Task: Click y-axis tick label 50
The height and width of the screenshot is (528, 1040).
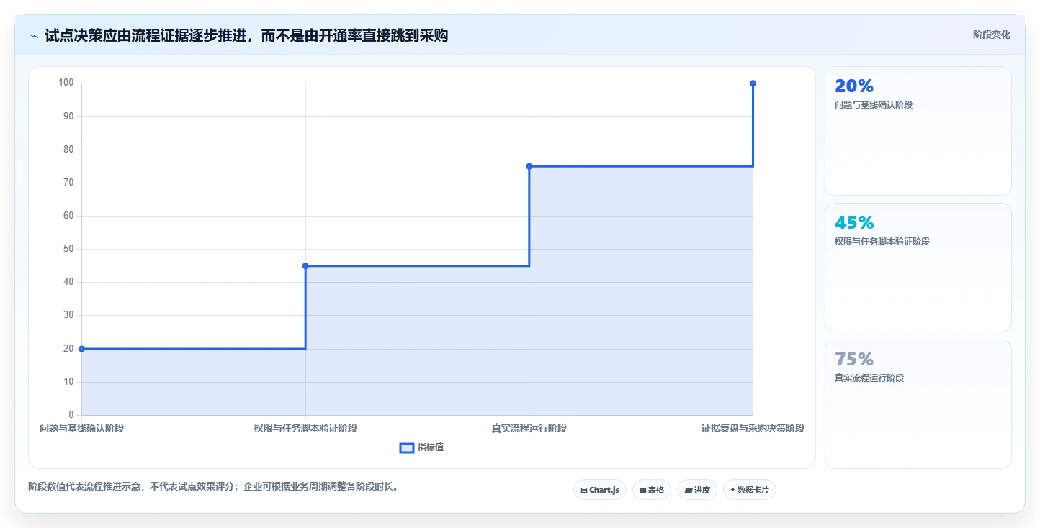Action: tap(68, 249)
